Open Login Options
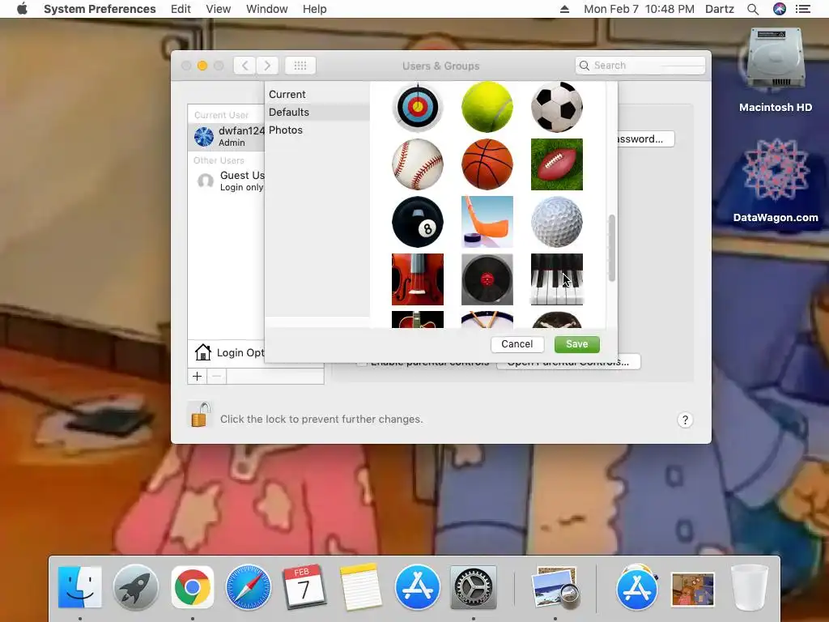Screen dimensions: 829x622 (227, 352)
